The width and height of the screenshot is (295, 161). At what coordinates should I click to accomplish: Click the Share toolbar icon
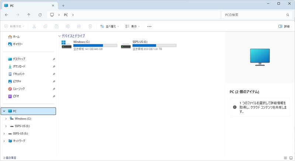click(x=79, y=26)
